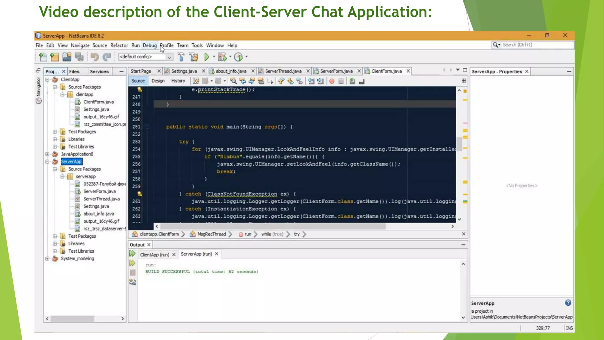This screenshot has height=340, width=604.
Task: Click the 329:77 cursor position status
Action: [x=543, y=328]
